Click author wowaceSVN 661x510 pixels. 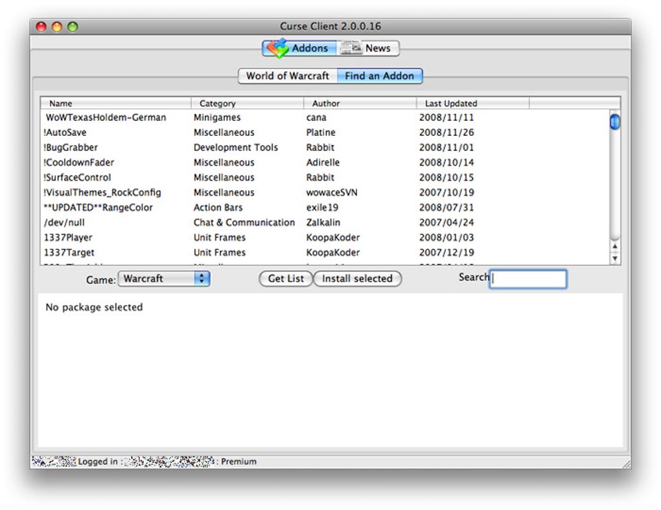[332, 192]
